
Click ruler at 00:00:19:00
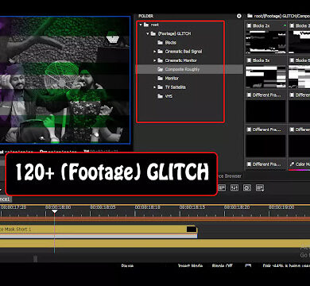click(x=281, y=207)
